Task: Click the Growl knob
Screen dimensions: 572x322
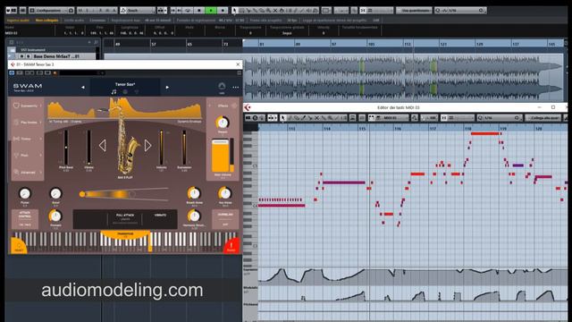Action: click(x=55, y=194)
